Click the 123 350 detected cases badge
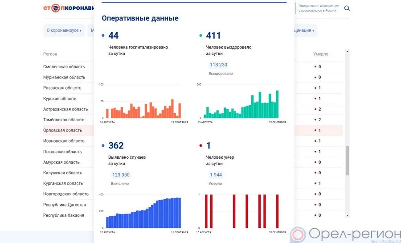 120,175
